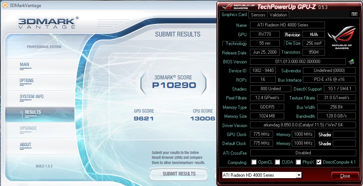Click the P10290 3DMark score
Screen dimensions: 363x186
[x=174, y=85]
